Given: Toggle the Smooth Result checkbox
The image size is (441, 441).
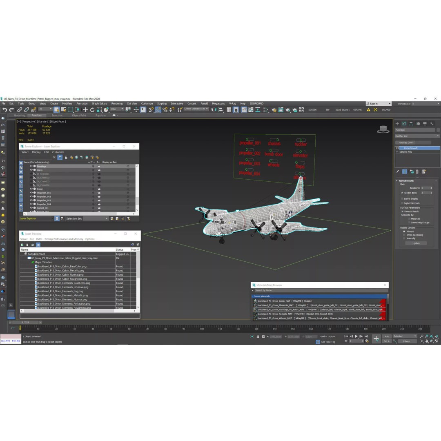Looking at the screenshot, I should [x=403, y=211].
